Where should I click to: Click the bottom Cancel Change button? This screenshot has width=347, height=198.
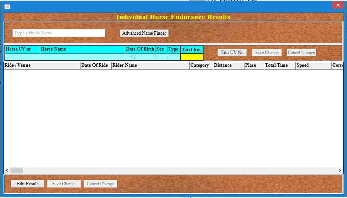point(100,184)
